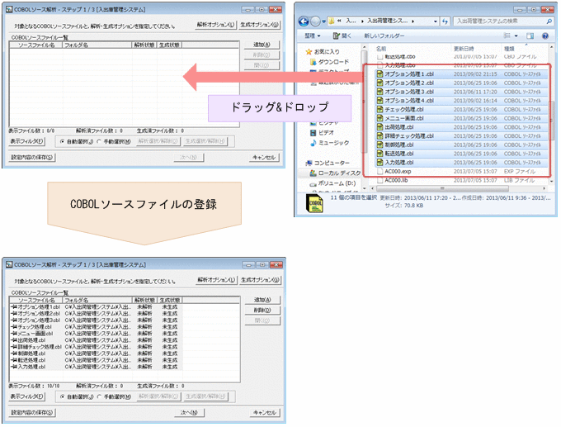Screen dimensions: 561x427
Task: Click 次へ(N) in the populated COBOL dialog
Action: (189, 413)
